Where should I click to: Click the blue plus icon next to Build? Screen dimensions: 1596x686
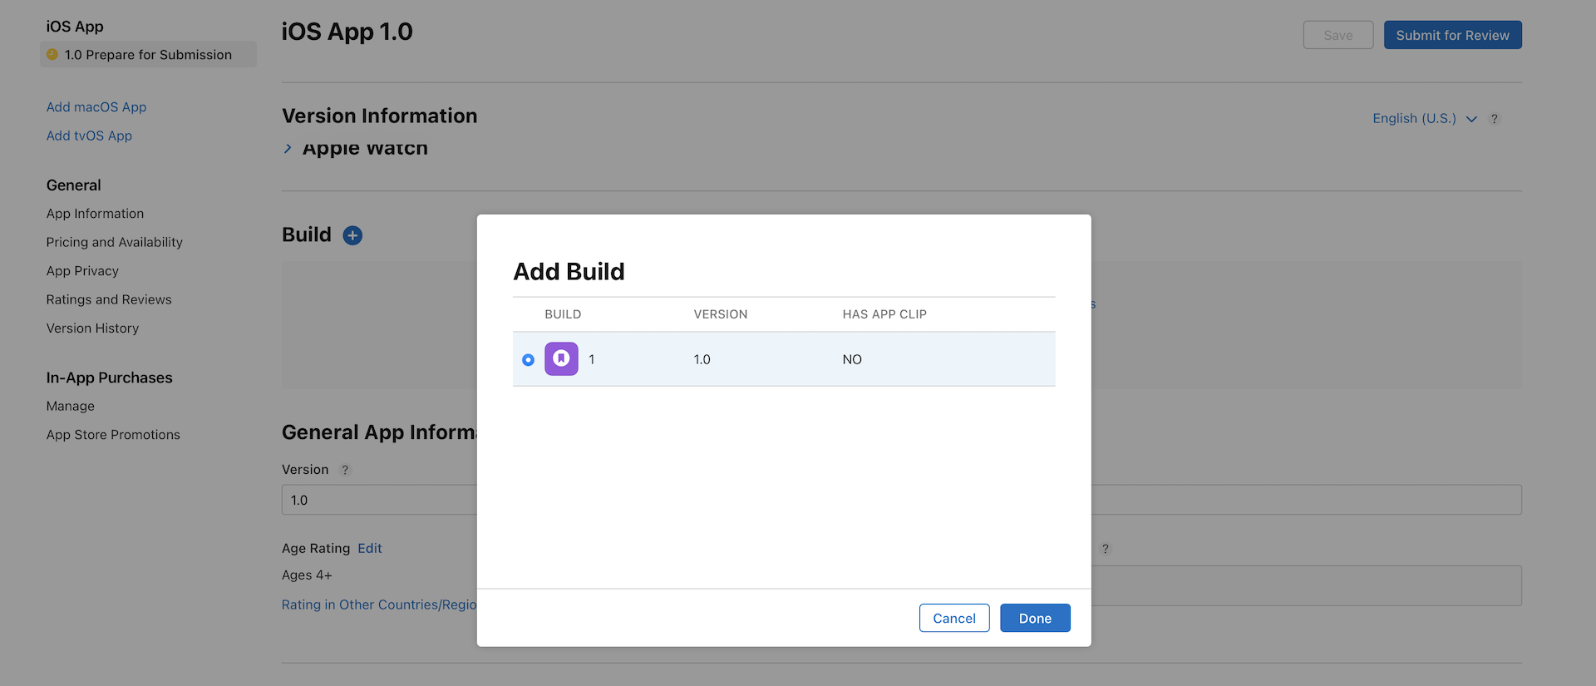tap(352, 235)
